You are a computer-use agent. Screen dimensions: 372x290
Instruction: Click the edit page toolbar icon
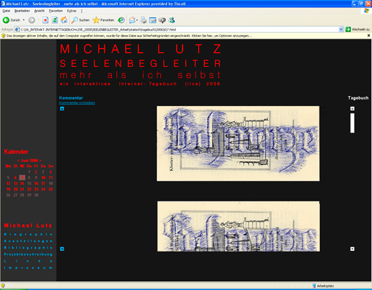click(153, 20)
